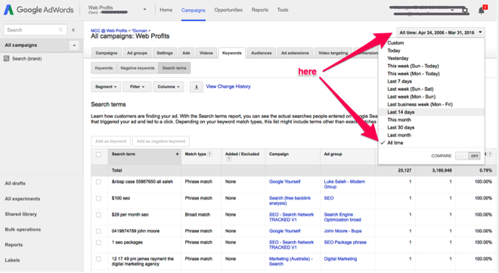The image size is (499, 273).
Task: Open Labels in the sidebar
Action: [12, 260]
